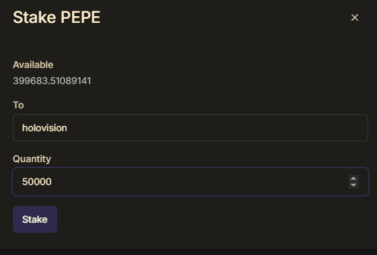The width and height of the screenshot is (377, 255).
Task: Focus the To recipient field
Action: click(191, 128)
